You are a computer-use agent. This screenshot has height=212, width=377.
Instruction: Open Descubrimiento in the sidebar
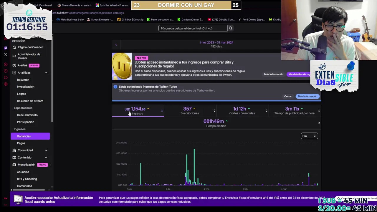tap(27, 115)
